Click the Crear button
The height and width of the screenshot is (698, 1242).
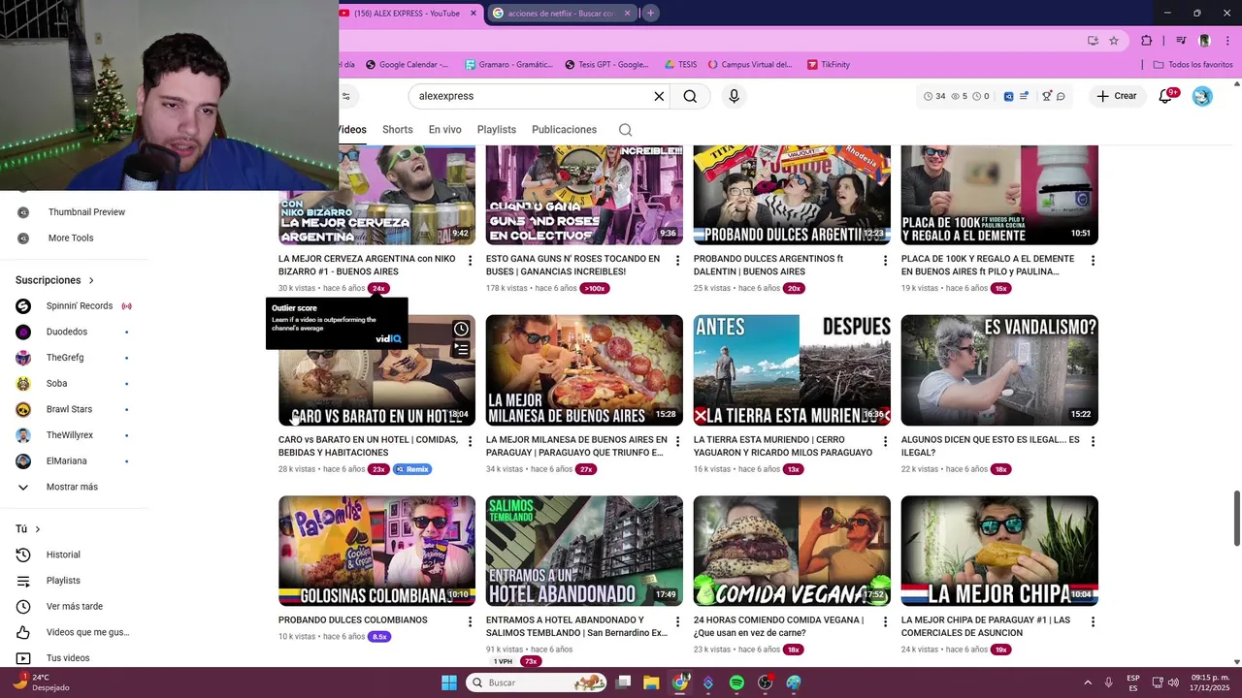[1117, 96]
